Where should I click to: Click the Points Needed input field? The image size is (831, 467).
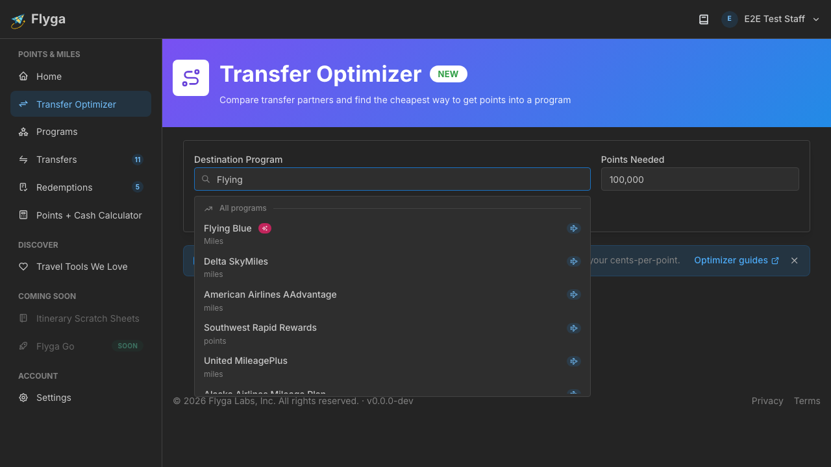[x=700, y=179]
